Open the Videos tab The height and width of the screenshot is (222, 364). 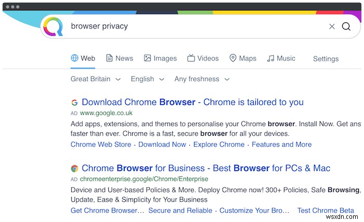pyautogui.click(x=203, y=58)
